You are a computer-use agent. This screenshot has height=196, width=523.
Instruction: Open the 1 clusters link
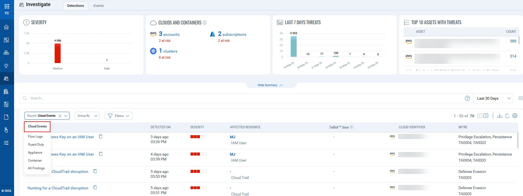pos(168,51)
